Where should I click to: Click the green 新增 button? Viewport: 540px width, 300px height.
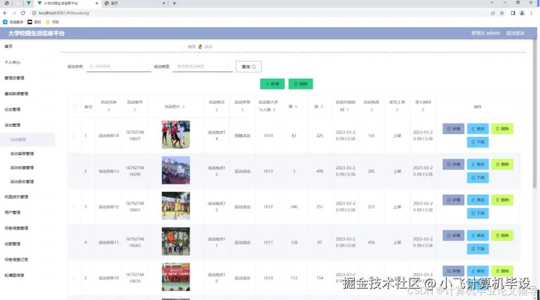click(x=272, y=84)
